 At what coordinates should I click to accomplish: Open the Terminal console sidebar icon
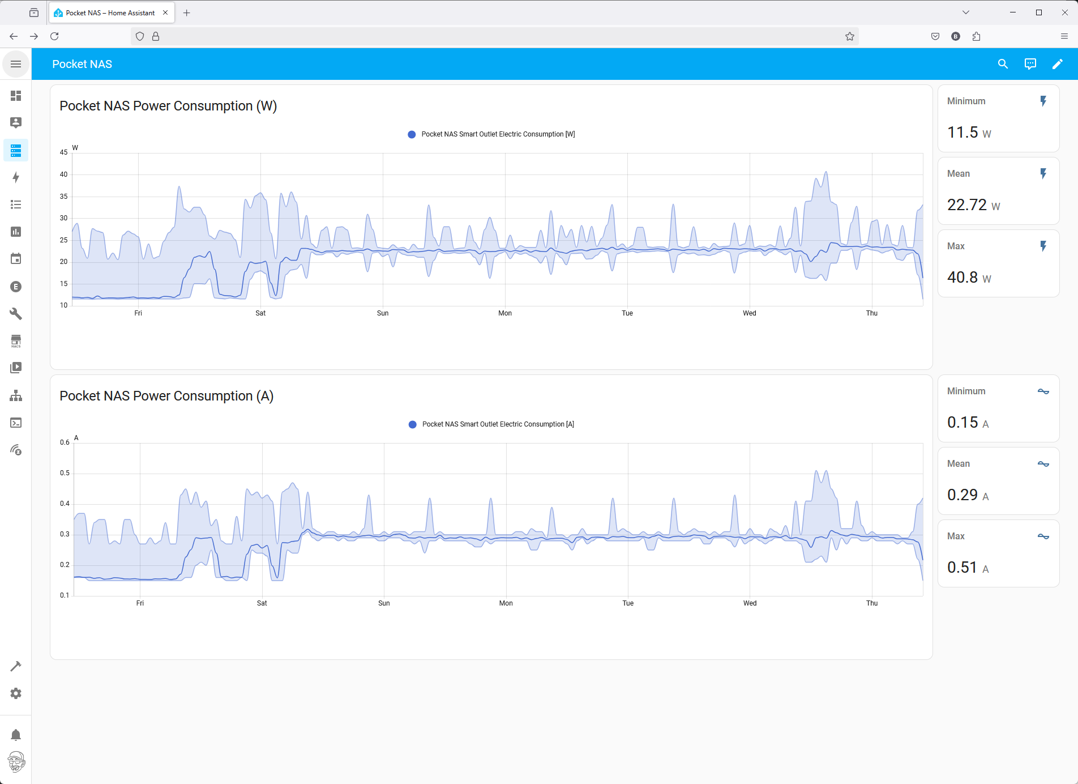click(16, 423)
